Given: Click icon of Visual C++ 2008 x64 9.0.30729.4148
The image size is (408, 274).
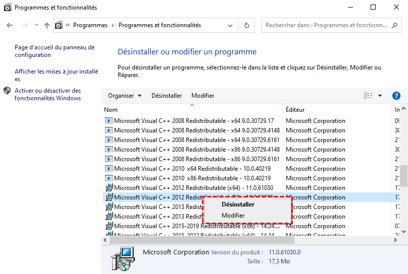Looking at the screenshot, I should [x=109, y=130].
